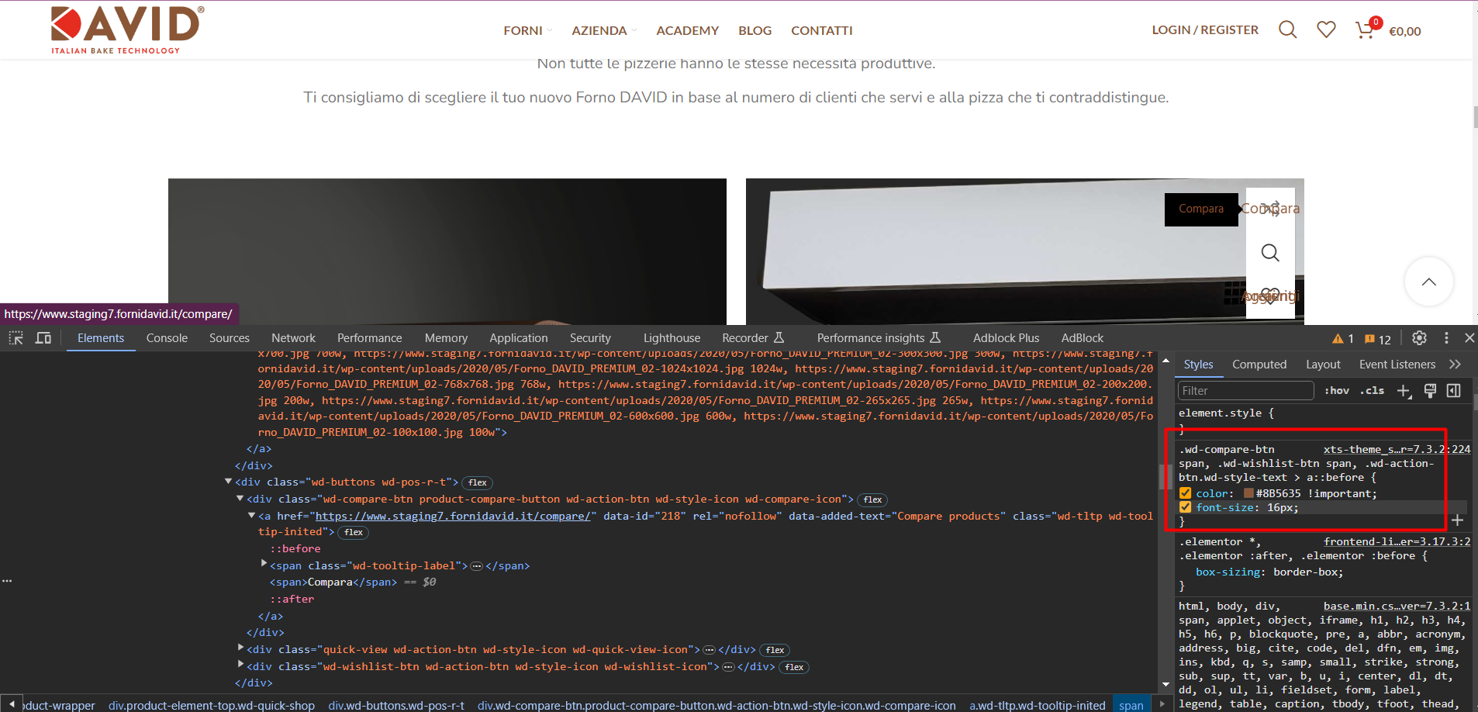Uncheck the color #8B5635 declaration checkbox

1185,493
